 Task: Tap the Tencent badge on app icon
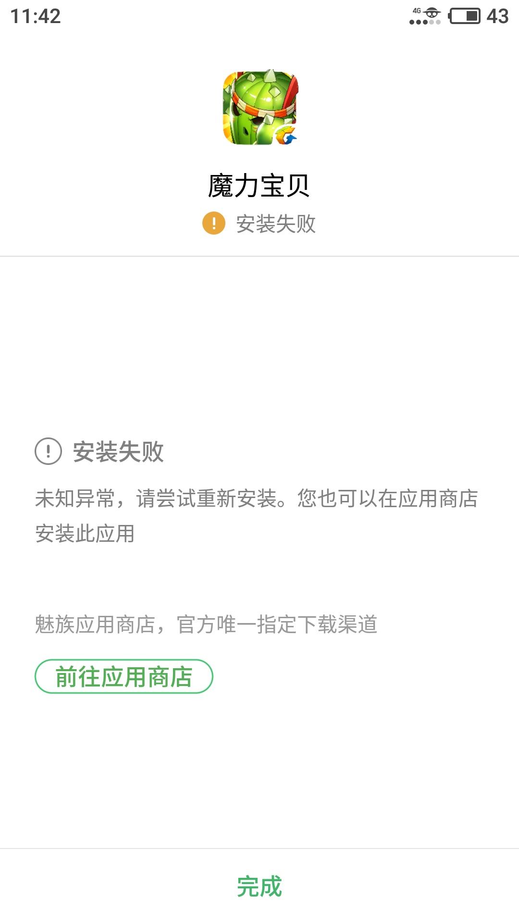coord(286,136)
